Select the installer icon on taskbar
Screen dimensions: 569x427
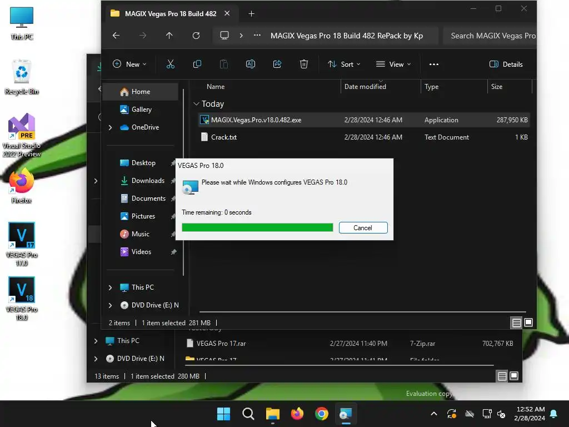[346, 414]
